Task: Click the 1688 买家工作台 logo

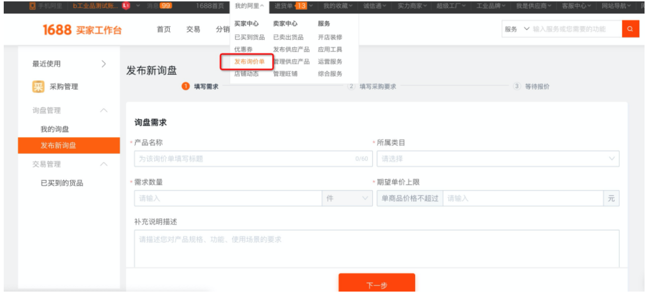Action: coord(82,30)
